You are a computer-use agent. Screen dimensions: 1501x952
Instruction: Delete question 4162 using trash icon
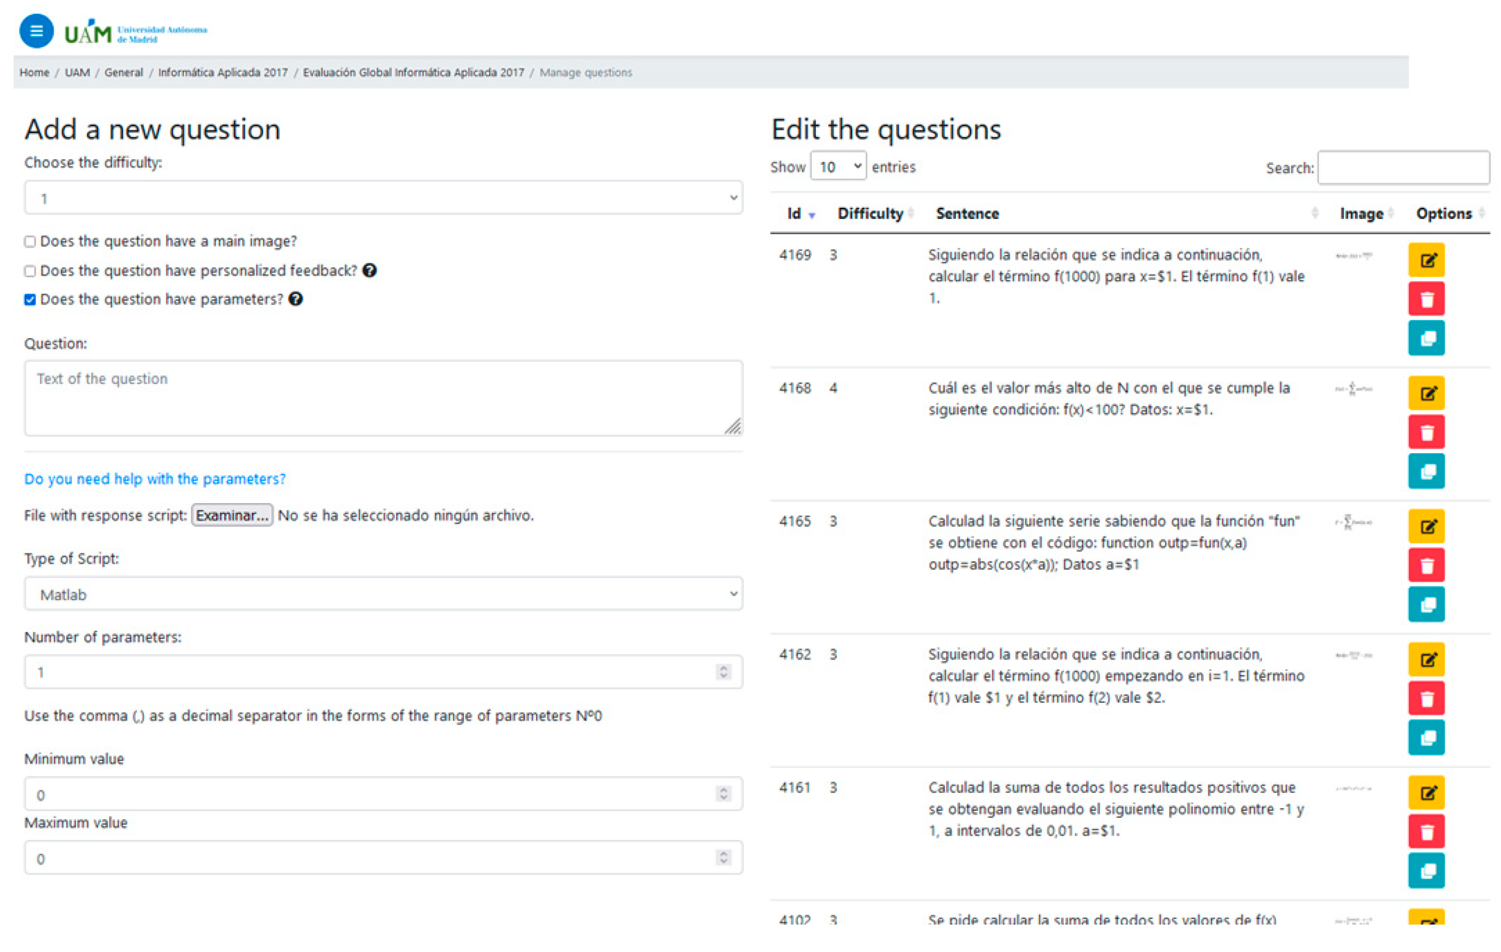coord(1426,698)
